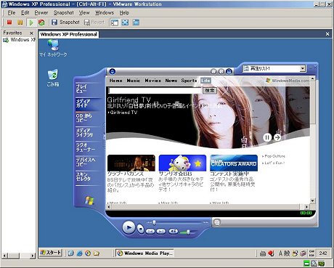This screenshot has width=334, height=268.
Task: Click the News link in Media Guide
Action: coord(171,81)
